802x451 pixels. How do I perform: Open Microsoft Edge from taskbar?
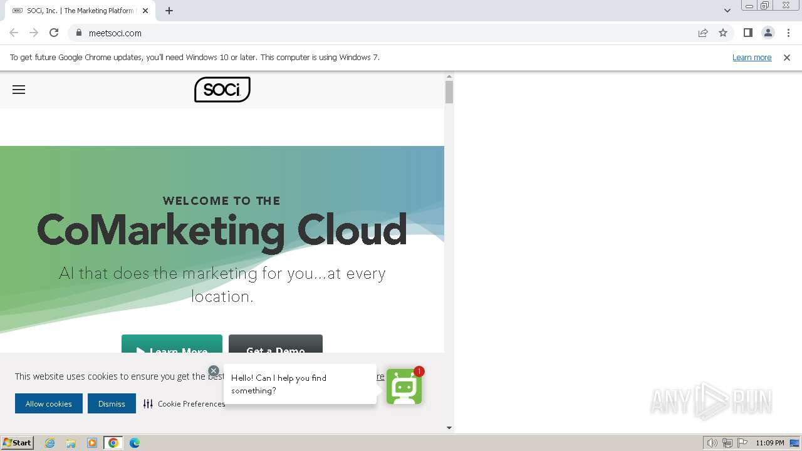pyautogui.click(x=135, y=443)
